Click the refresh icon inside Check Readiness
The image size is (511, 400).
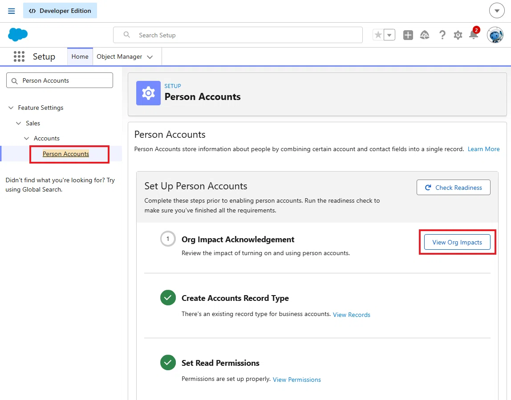pos(428,188)
